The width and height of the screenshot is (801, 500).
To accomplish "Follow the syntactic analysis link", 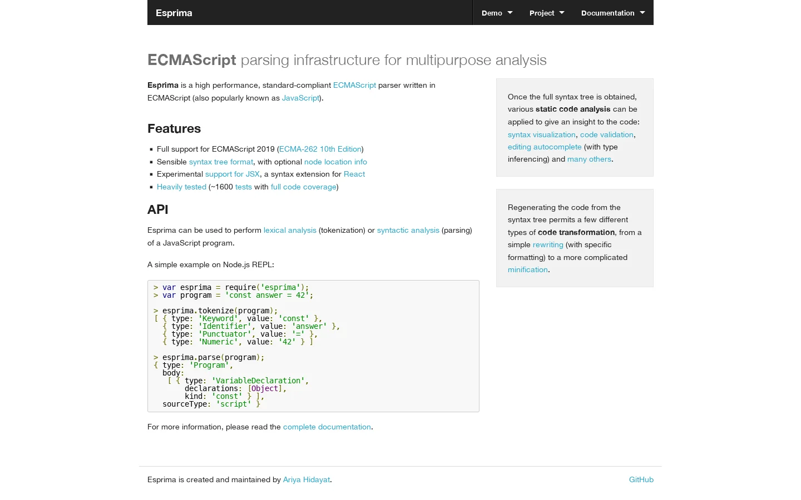I will pos(408,230).
